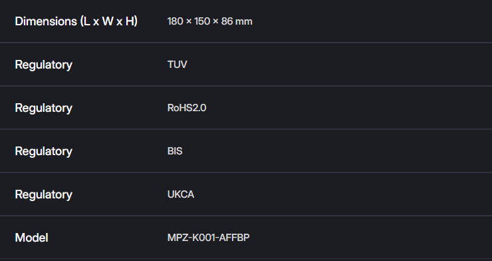Select the BIS regulatory value

175,151
